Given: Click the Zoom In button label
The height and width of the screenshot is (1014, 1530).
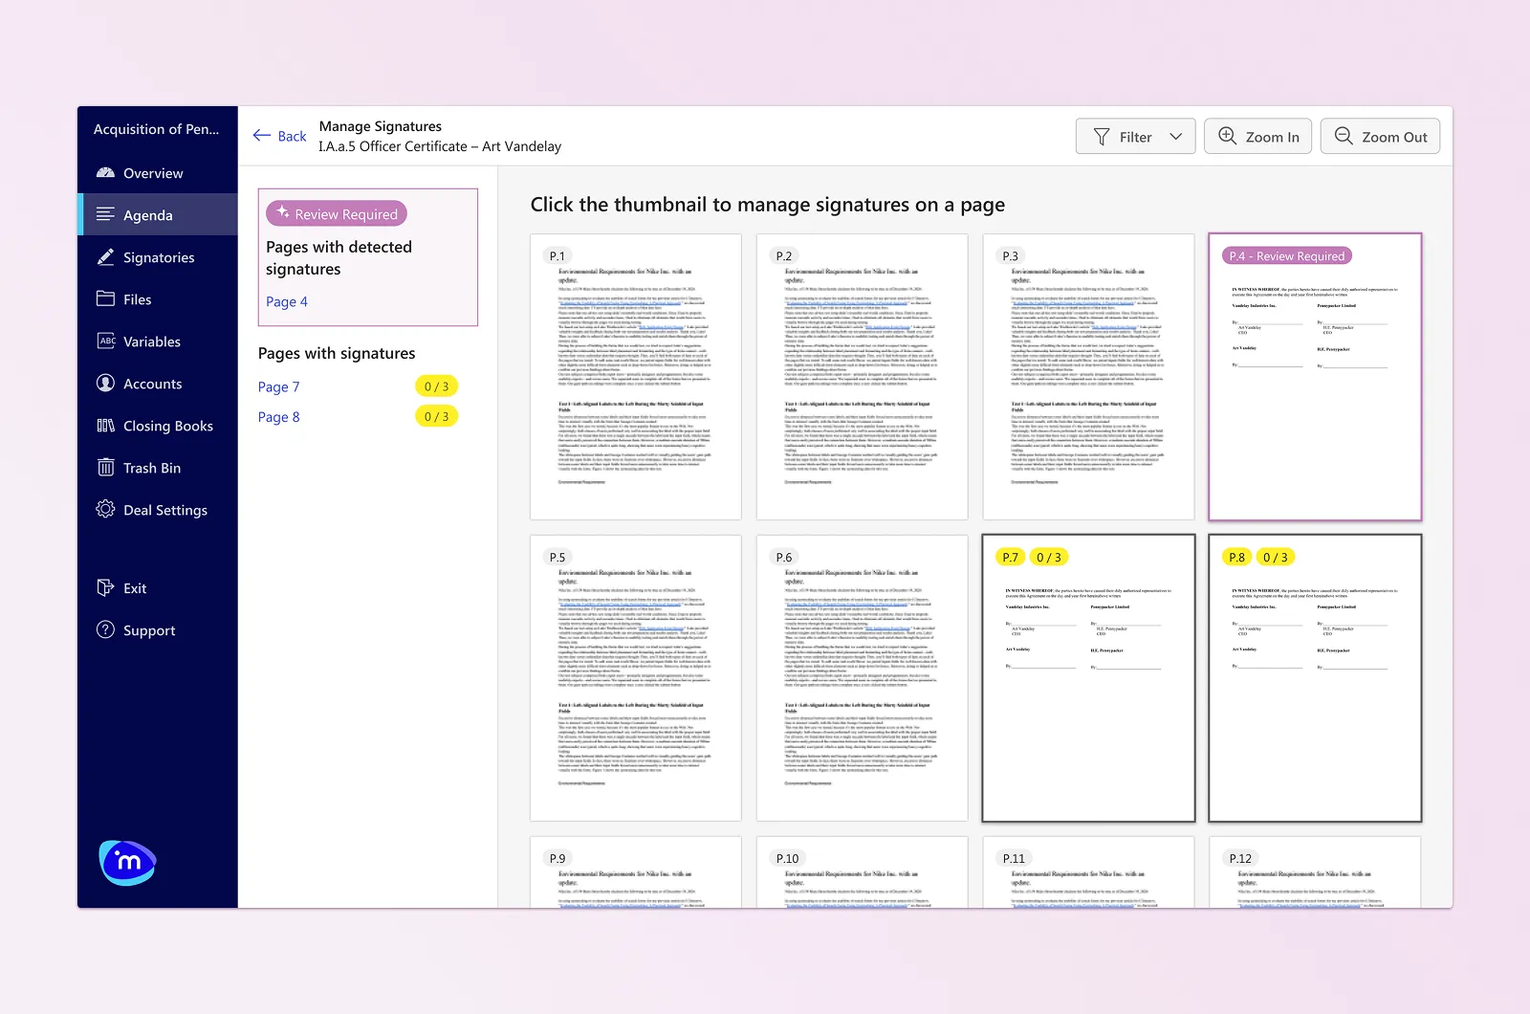Looking at the screenshot, I should [1272, 137].
